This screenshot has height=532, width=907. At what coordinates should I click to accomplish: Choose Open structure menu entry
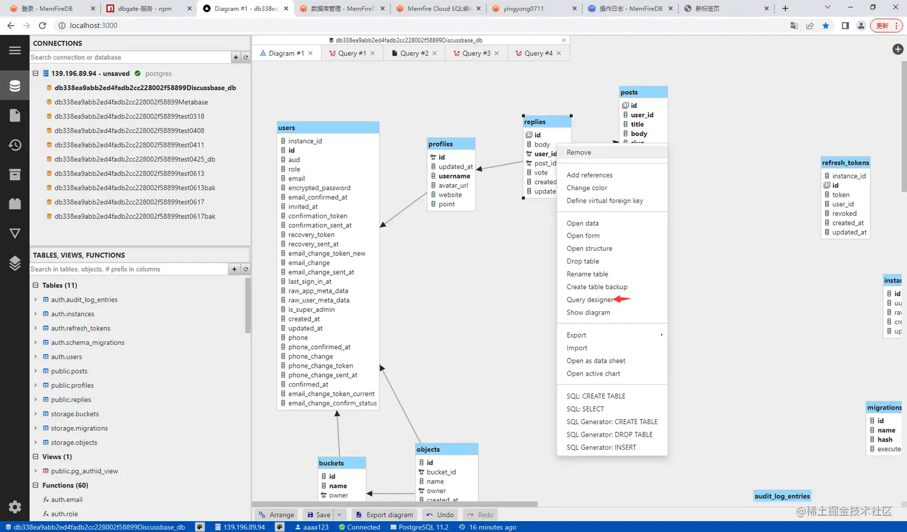click(x=612, y=248)
